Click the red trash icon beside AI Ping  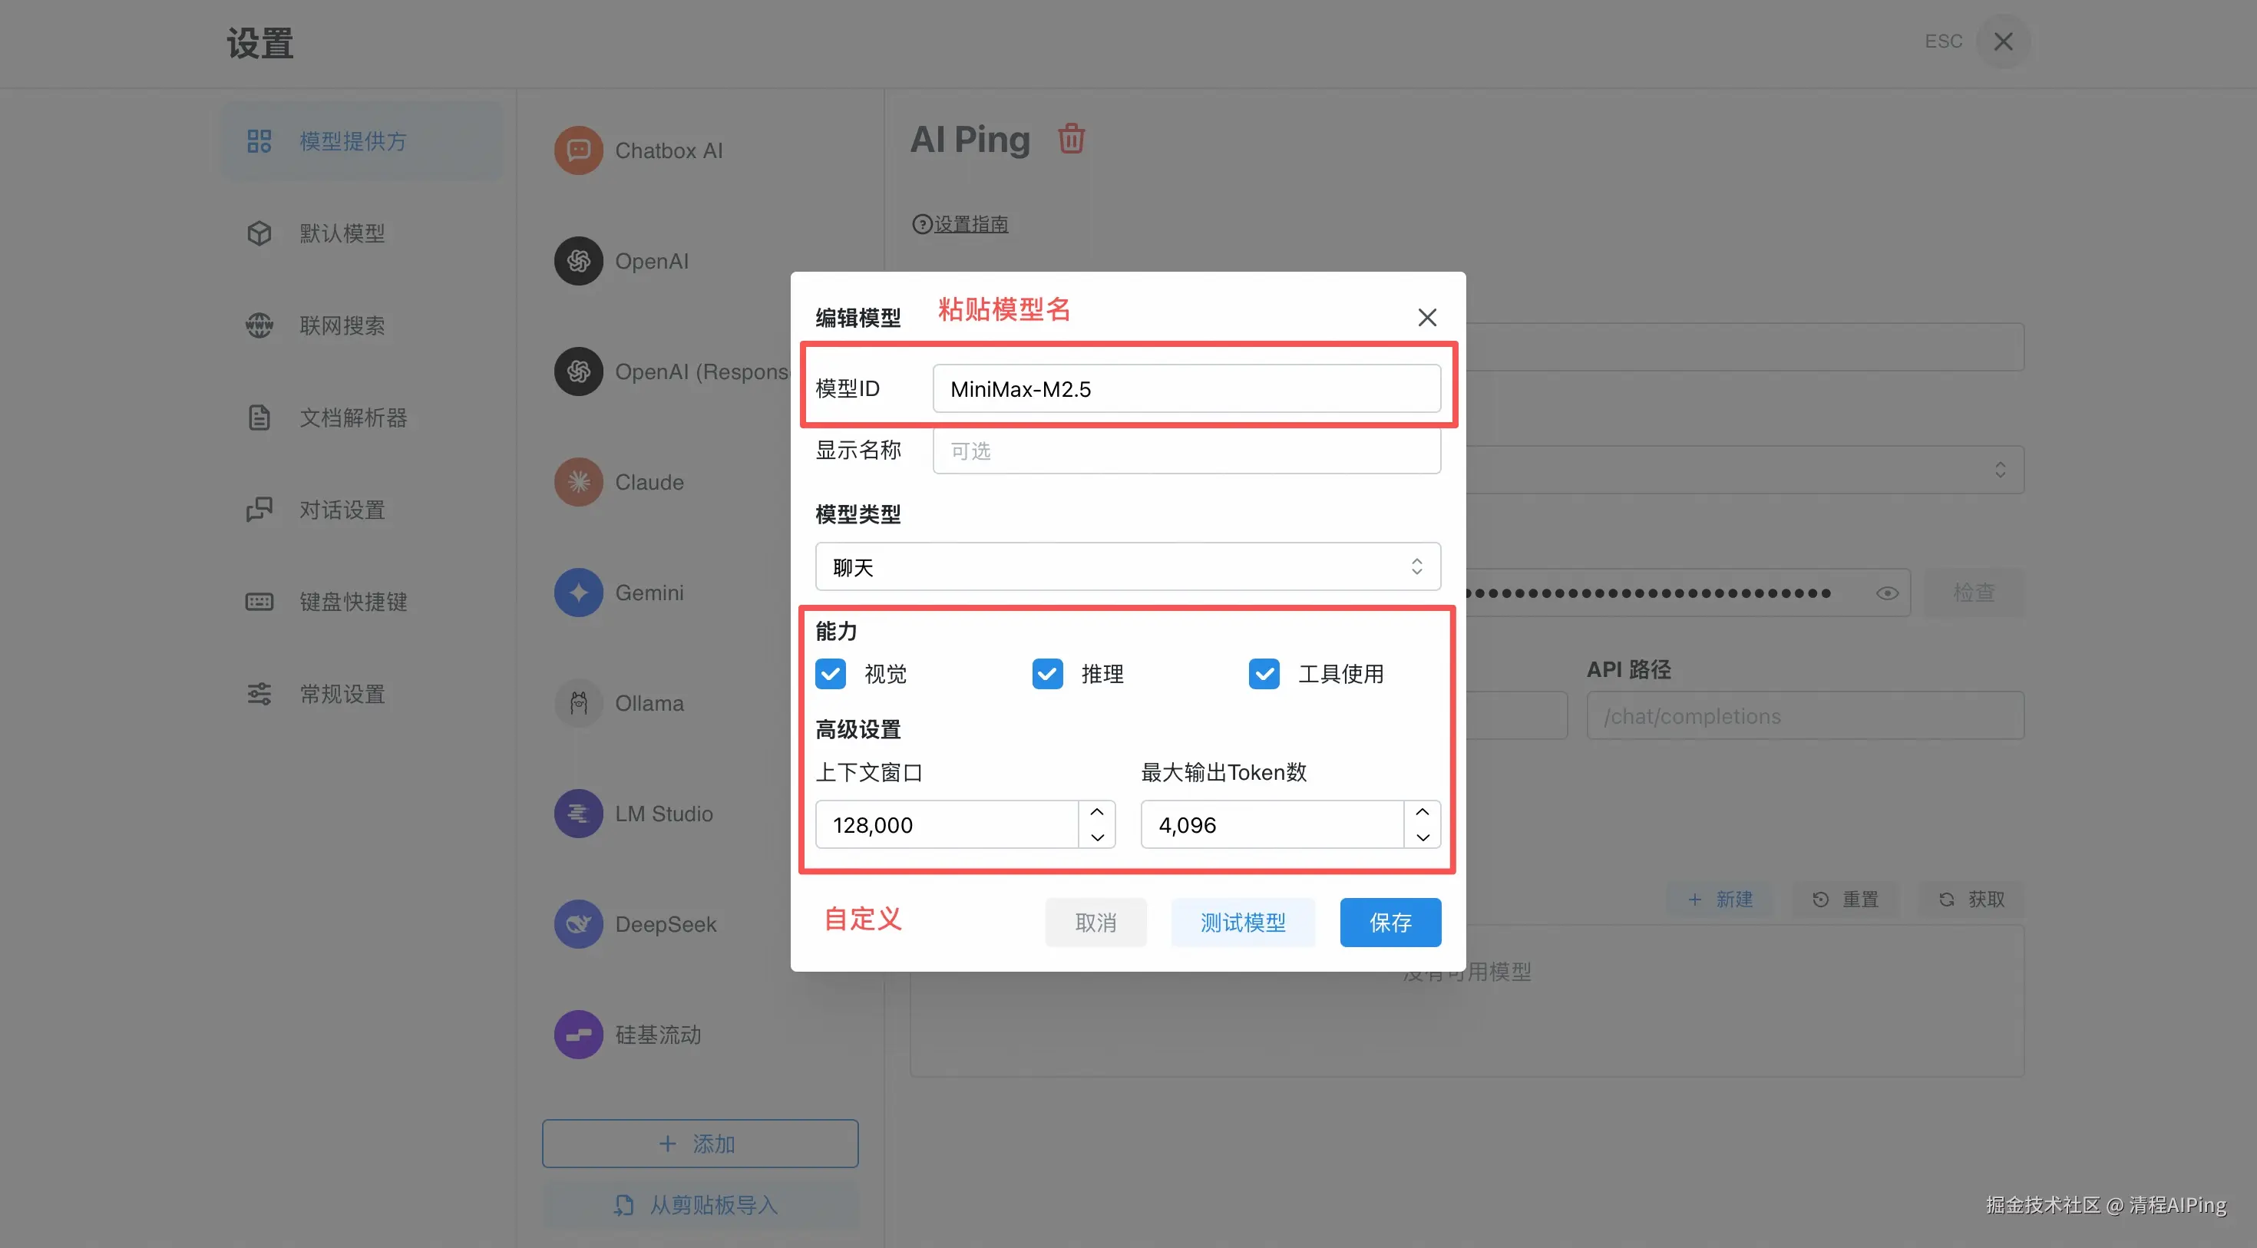(1071, 139)
